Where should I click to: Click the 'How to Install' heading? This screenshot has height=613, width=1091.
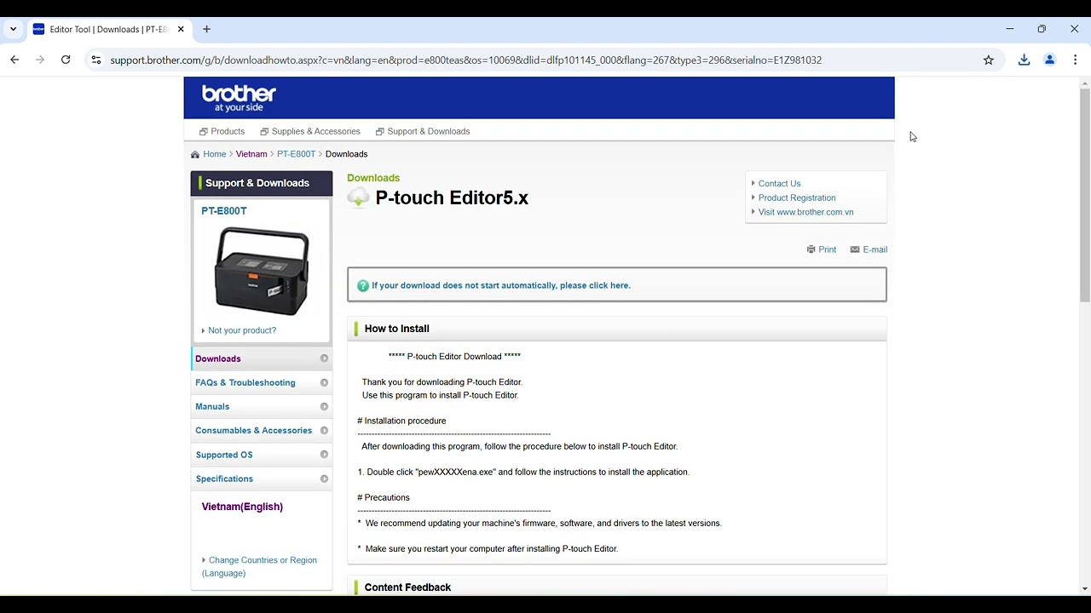(x=396, y=329)
